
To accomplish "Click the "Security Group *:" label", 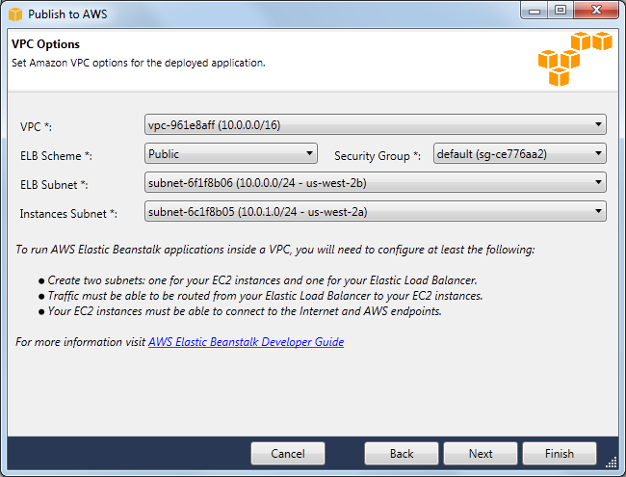I will click(378, 156).
